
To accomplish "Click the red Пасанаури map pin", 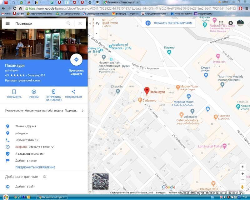I will (x=147, y=91).
